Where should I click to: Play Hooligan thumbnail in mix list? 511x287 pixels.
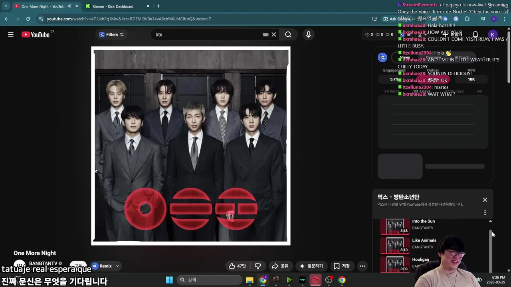395,264
